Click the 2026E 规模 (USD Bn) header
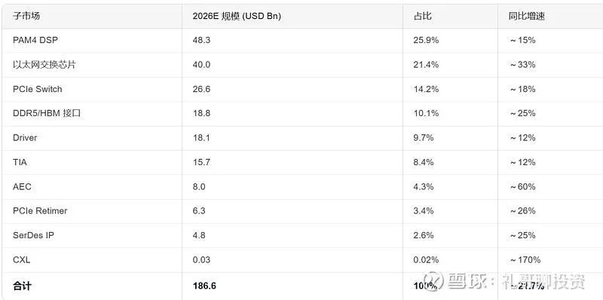Image resolution: width=603 pixels, height=300 pixels. (x=237, y=16)
